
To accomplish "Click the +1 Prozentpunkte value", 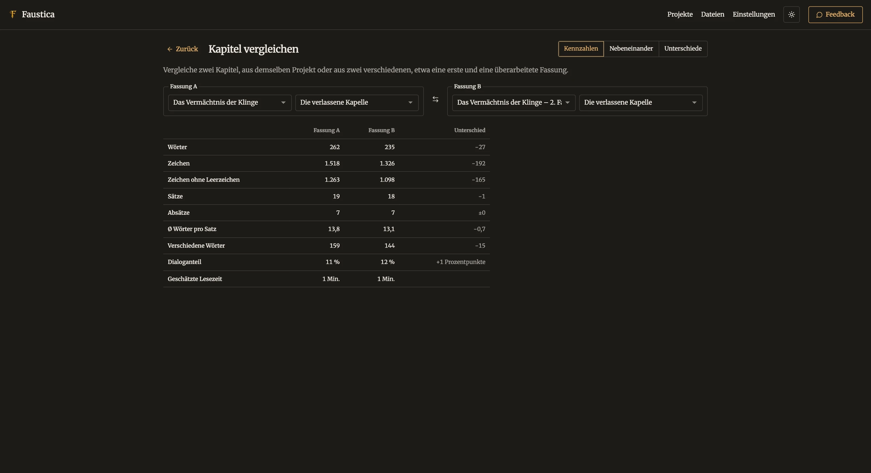I will 461,262.
